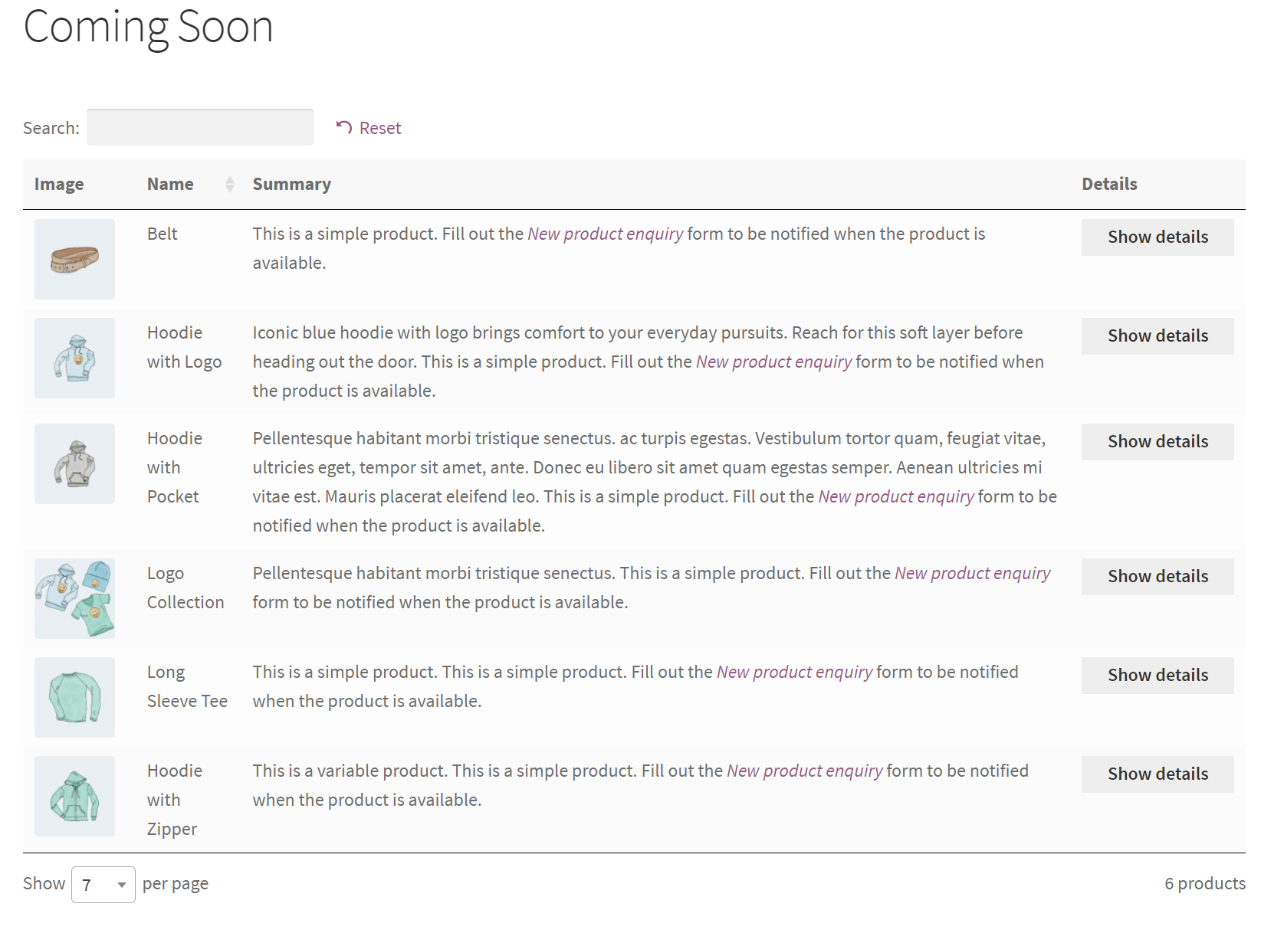Click the Details column header

pyautogui.click(x=1109, y=184)
